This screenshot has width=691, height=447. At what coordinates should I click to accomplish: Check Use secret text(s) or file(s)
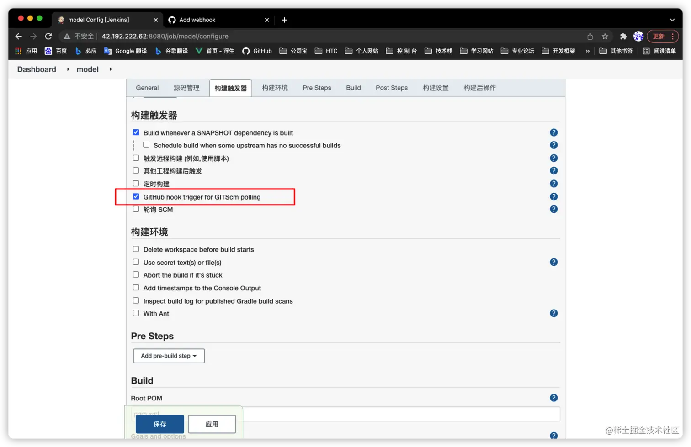[x=136, y=262]
